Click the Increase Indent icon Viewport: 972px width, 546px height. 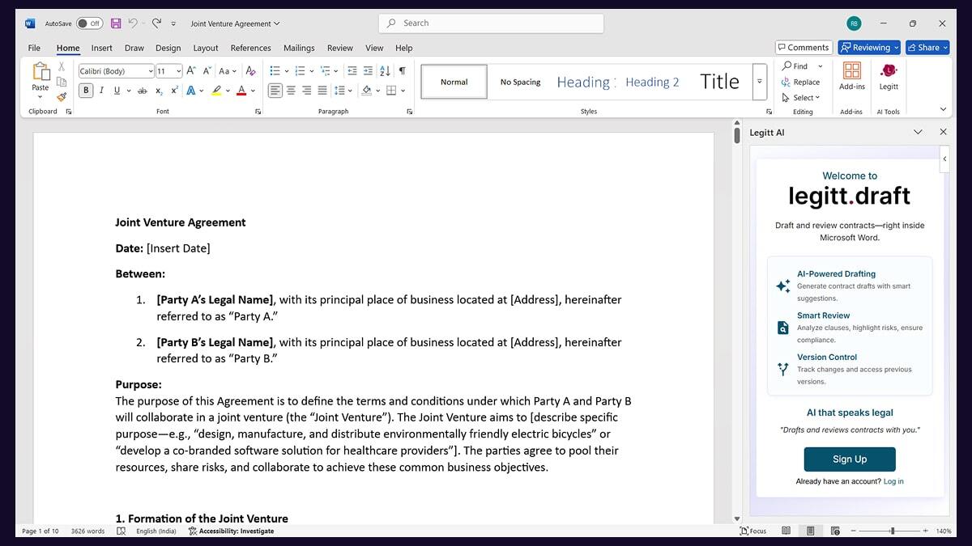(369, 71)
